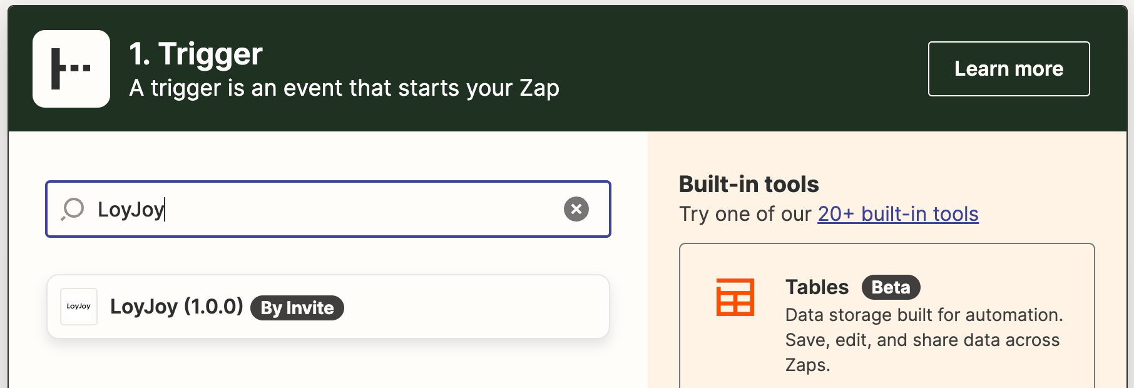
Task: Click blank space in LoyJoy result row
Action: click(476, 307)
